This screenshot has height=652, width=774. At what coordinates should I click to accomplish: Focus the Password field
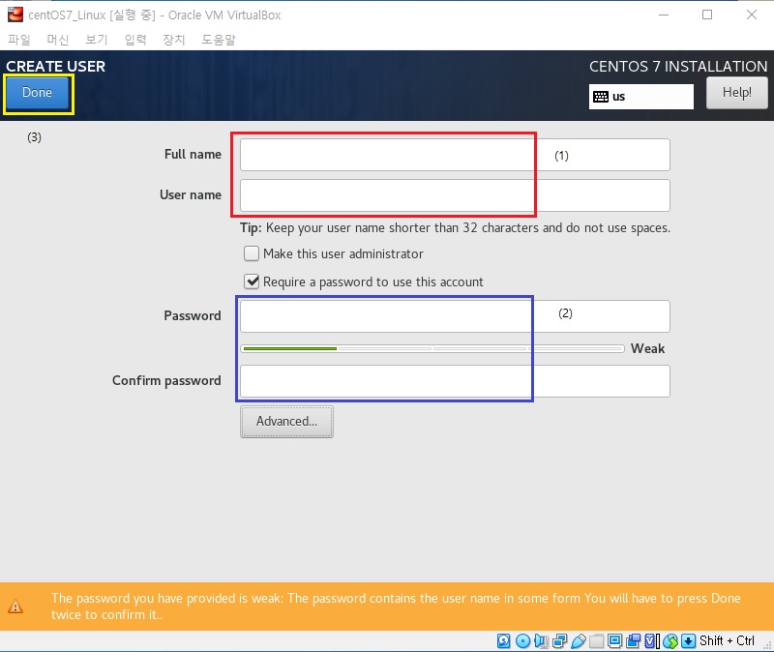[x=455, y=316]
